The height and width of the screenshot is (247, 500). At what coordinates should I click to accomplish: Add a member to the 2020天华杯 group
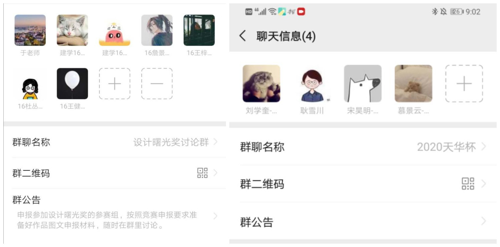(x=464, y=83)
